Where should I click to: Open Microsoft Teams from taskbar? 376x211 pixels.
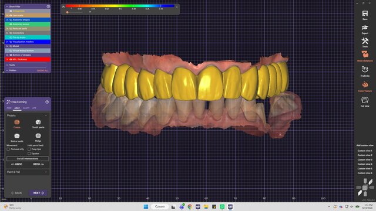click(x=182, y=207)
